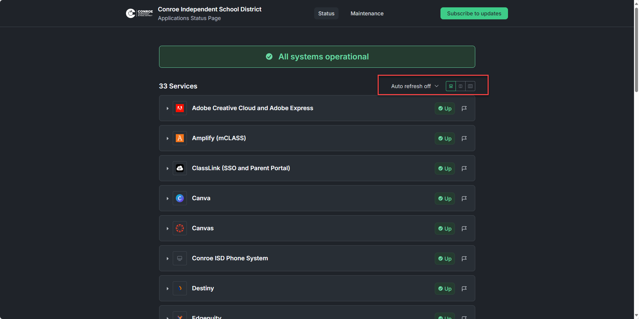
Task: Click the red Canvas logo icon
Action: coord(180,228)
